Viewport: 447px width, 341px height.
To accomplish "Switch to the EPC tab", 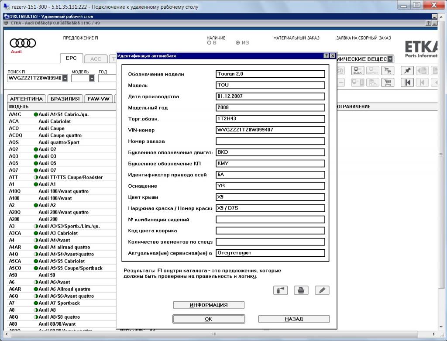I will click(x=71, y=58).
